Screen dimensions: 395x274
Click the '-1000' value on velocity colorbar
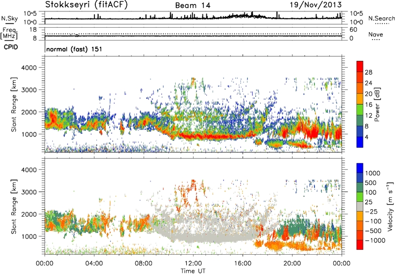point(375,240)
